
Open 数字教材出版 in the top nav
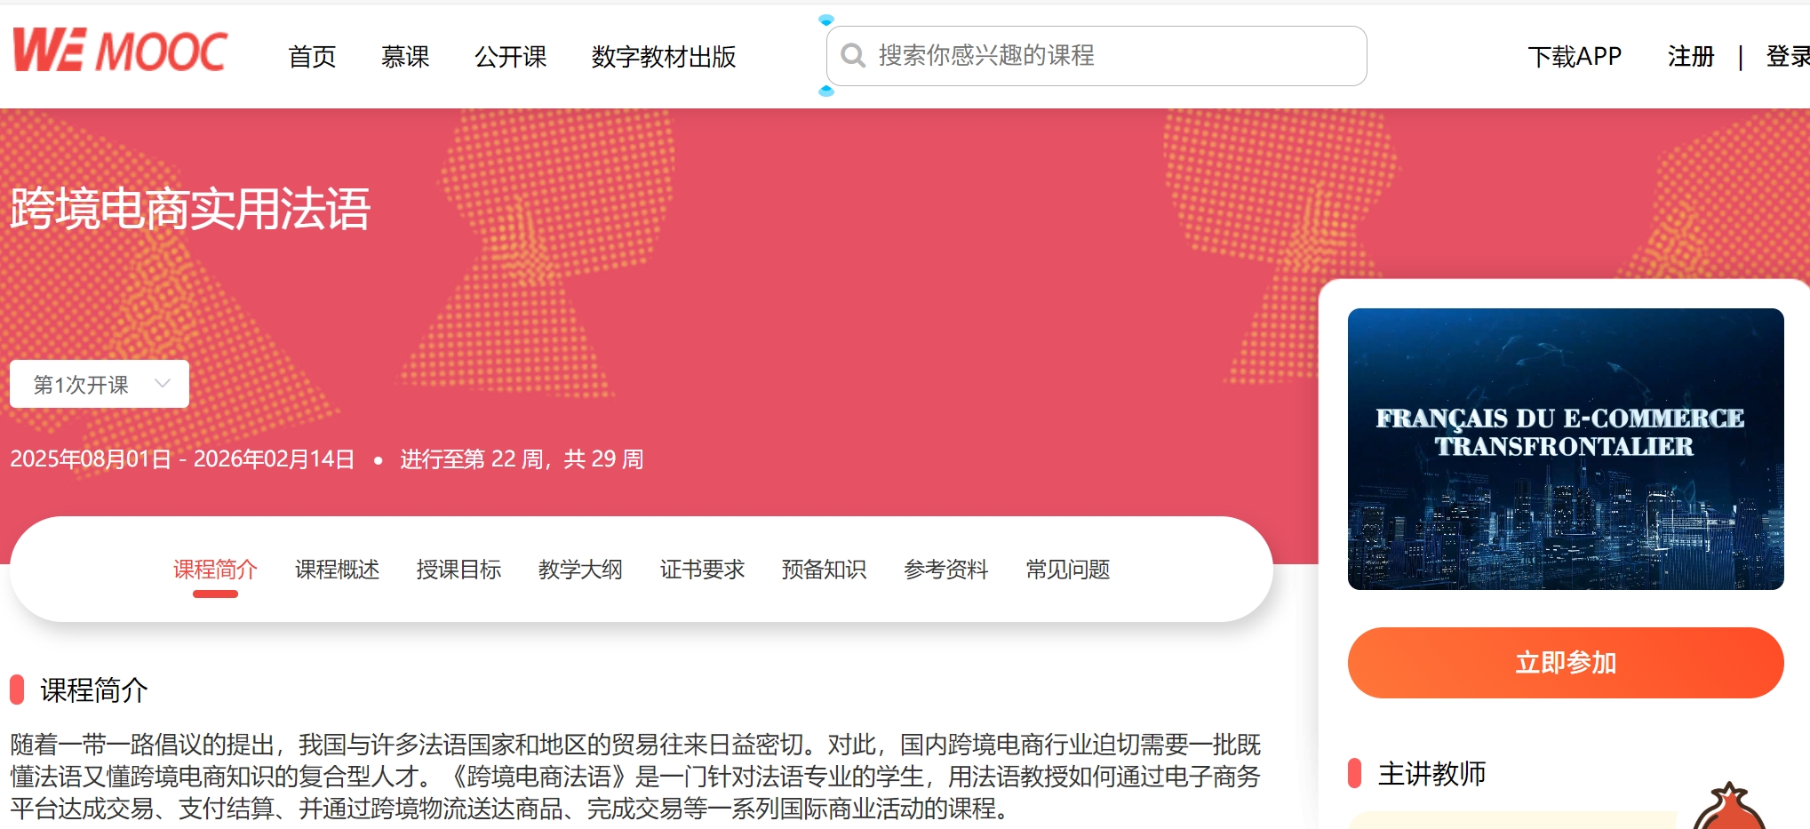click(663, 57)
